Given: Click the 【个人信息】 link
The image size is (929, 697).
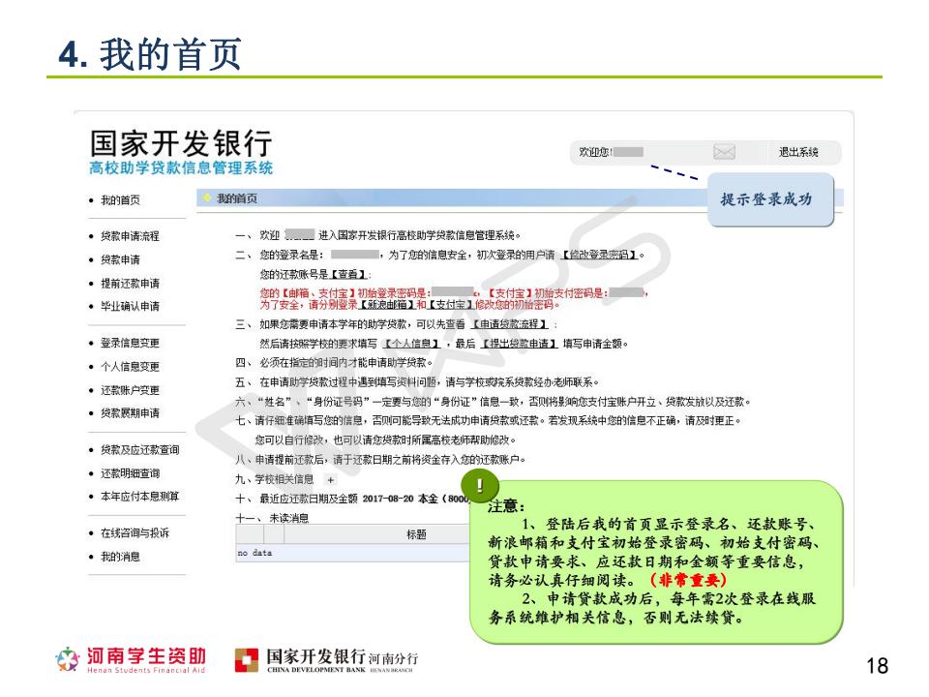Looking at the screenshot, I should click(413, 343).
